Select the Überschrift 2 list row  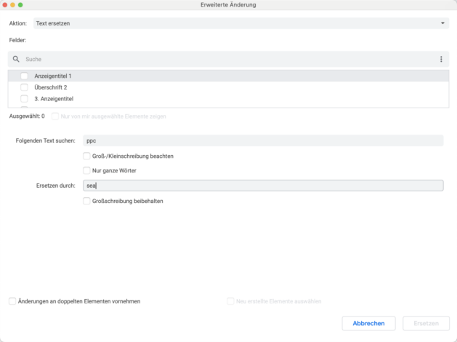[x=228, y=87]
